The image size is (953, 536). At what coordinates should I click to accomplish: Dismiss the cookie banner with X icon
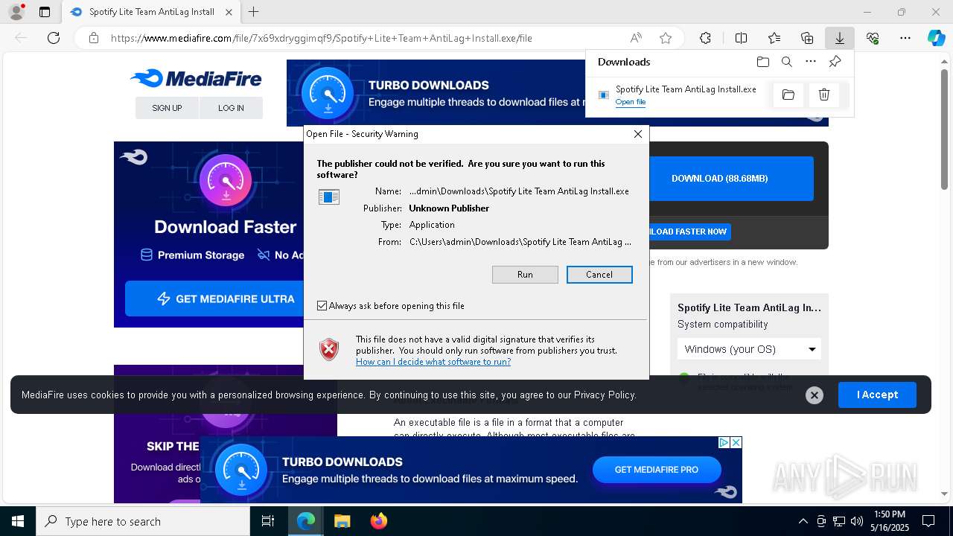click(814, 395)
